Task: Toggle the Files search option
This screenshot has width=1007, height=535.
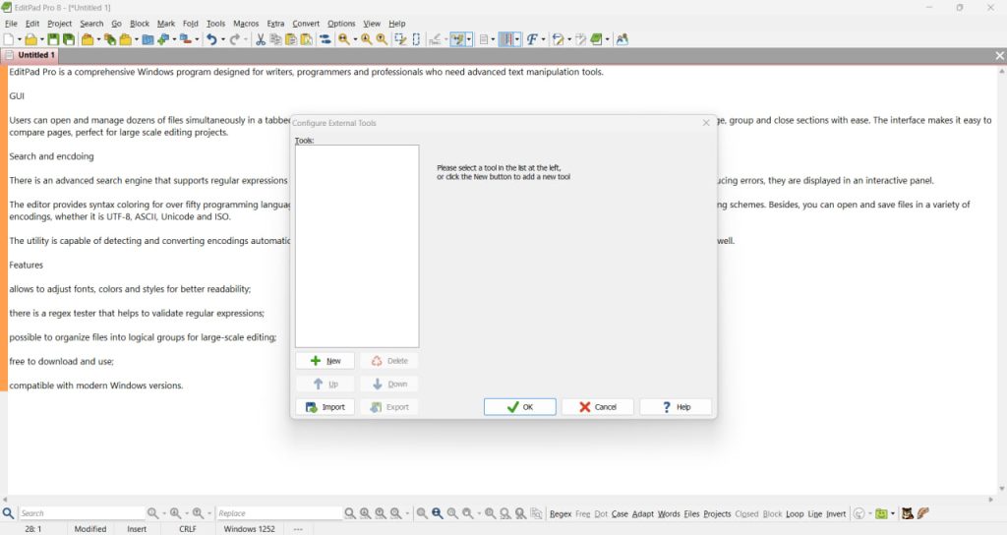Action: click(691, 513)
